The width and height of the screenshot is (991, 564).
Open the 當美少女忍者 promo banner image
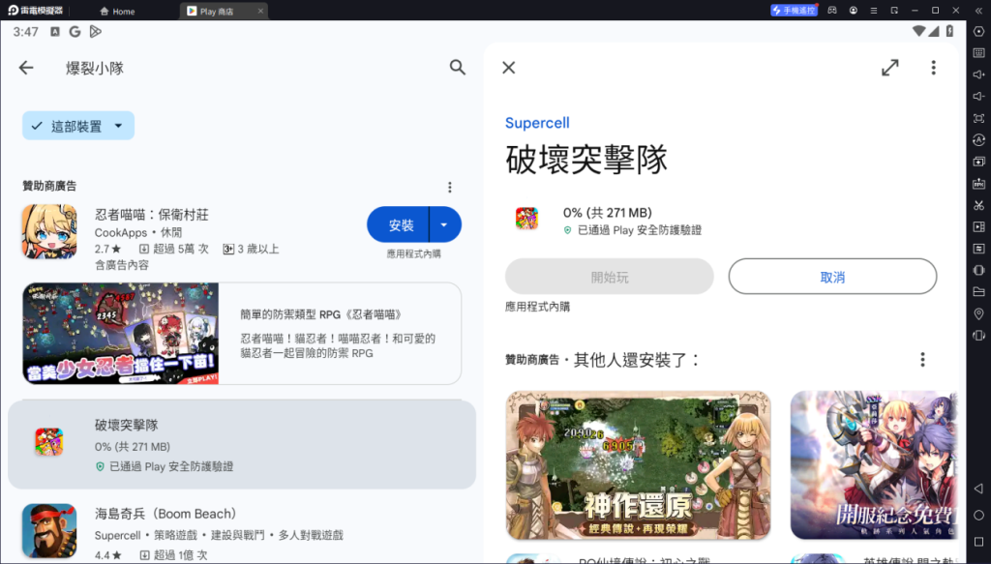pos(121,334)
